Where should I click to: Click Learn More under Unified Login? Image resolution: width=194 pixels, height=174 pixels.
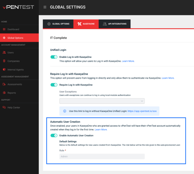point(128,61)
